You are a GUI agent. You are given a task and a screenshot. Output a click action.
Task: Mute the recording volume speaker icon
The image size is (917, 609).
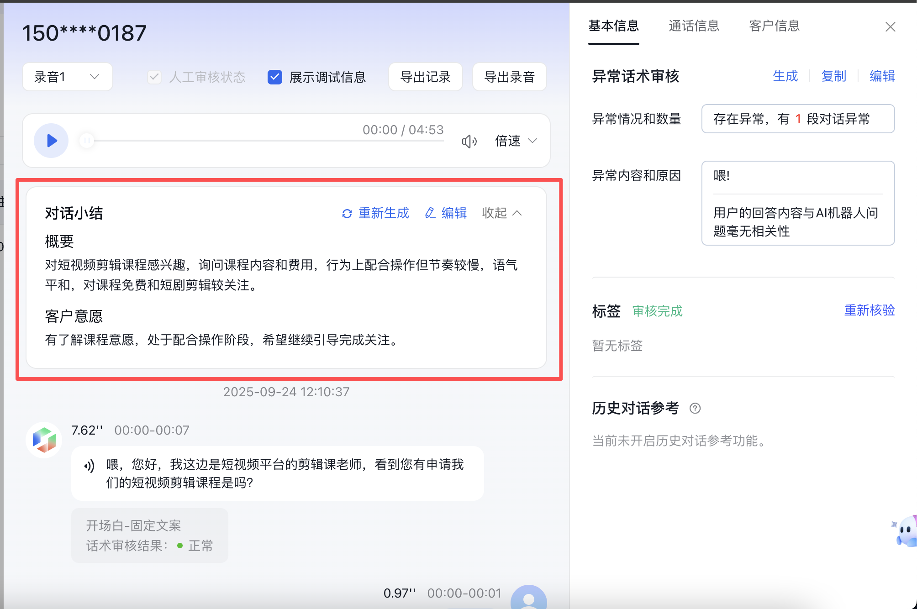469,142
